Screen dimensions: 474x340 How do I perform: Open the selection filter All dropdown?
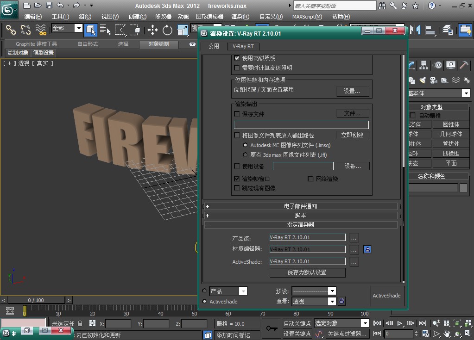tap(79, 28)
